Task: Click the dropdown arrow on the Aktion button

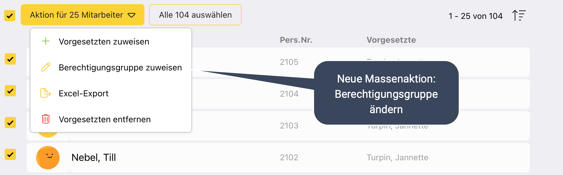Action: pos(131,15)
